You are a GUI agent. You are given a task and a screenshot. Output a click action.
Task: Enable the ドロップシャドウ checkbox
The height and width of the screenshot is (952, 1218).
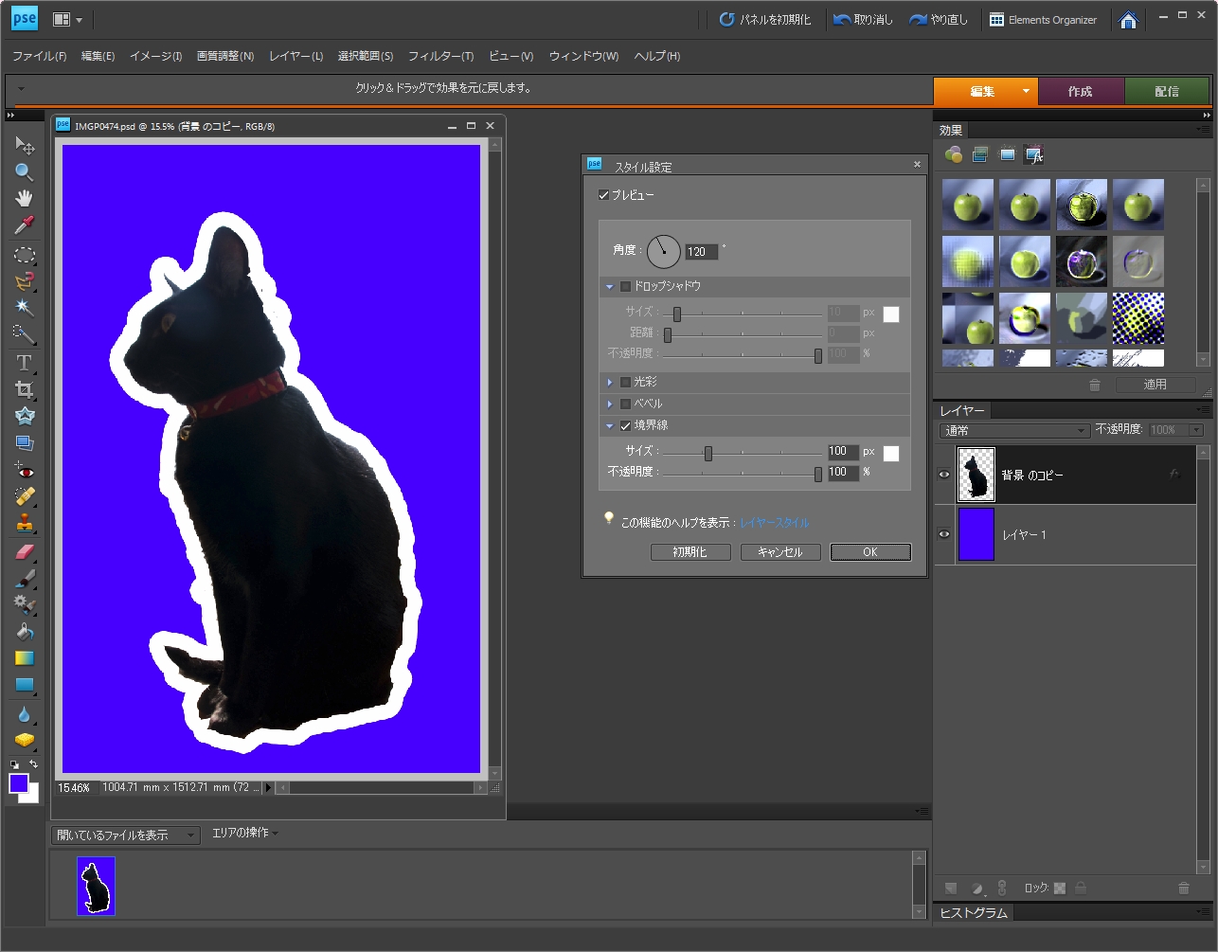pos(625,286)
